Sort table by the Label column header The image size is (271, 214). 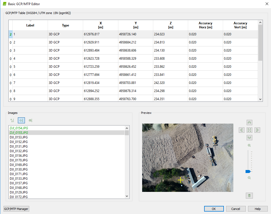30,25
